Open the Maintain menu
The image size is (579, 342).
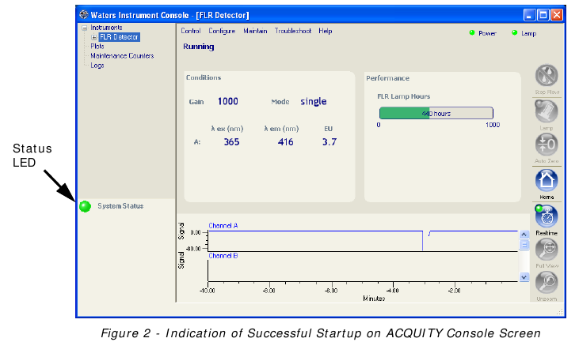click(x=255, y=31)
